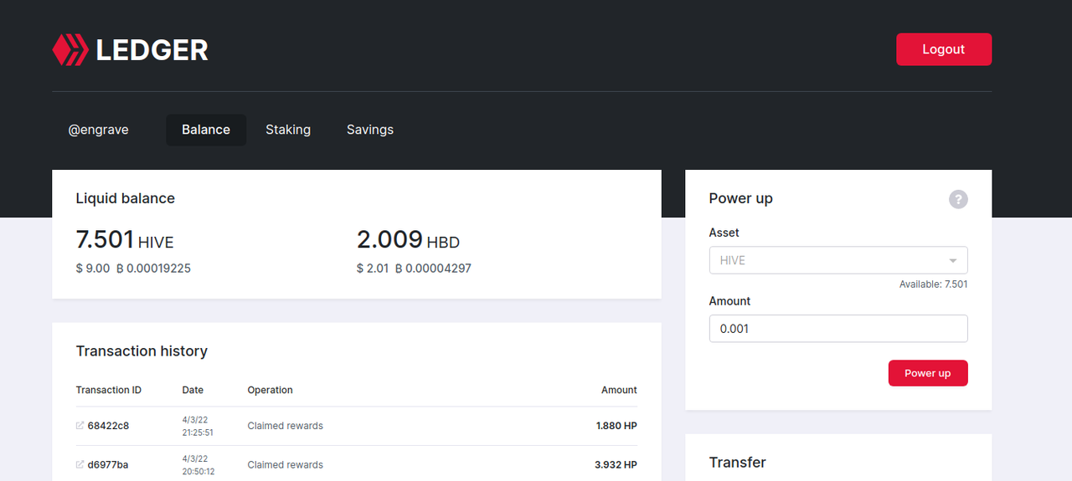Log out with the Logout button
The height and width of the screenshot is (481, 1072).
(944, 49)
